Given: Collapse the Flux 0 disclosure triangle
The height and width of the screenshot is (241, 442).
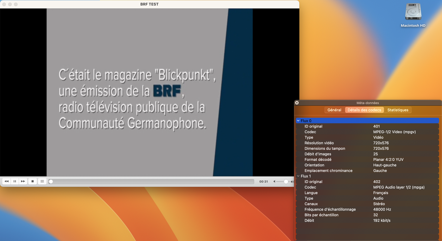Looking at the screenshot, I should 298,121.
